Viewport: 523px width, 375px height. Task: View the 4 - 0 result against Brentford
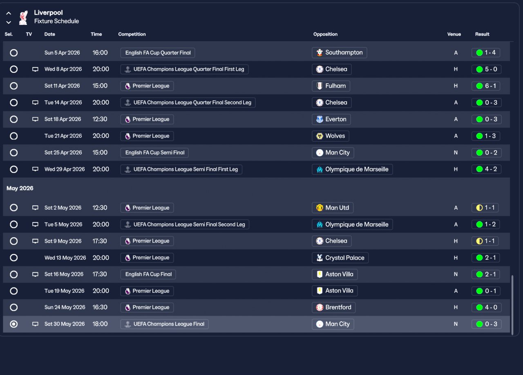click(486, 308)
